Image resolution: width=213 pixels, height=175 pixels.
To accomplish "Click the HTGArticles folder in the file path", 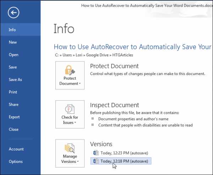I will (x=123, y=55).
